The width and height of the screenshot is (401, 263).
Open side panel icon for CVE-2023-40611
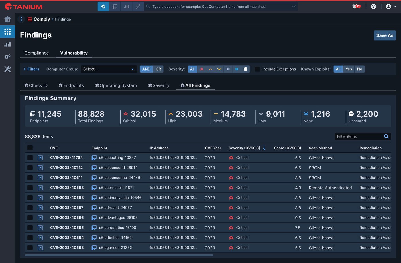(40, 178)
